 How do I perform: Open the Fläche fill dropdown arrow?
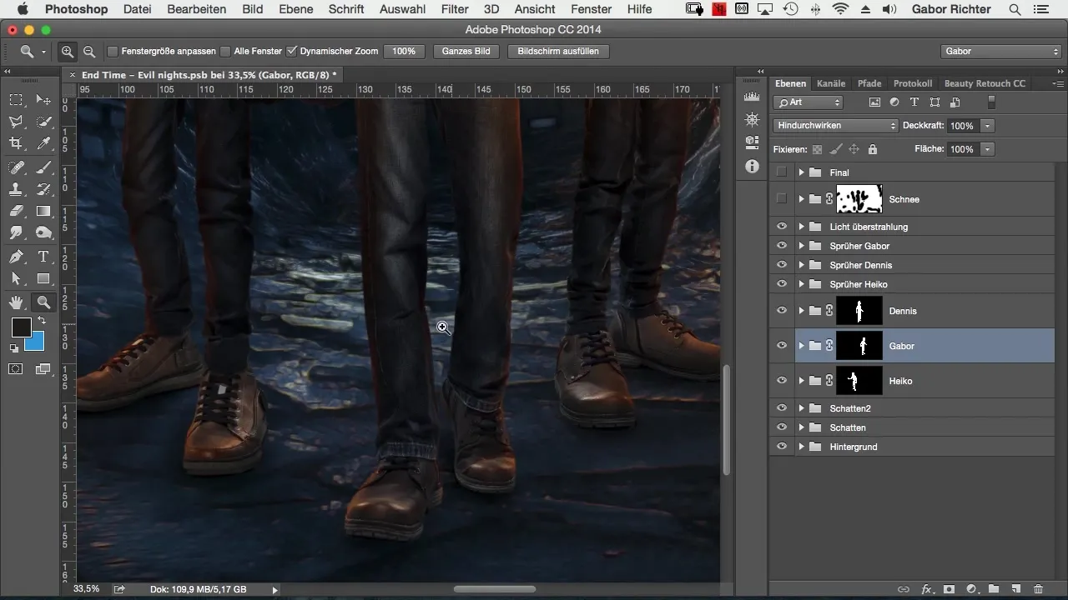pos(988,149)
